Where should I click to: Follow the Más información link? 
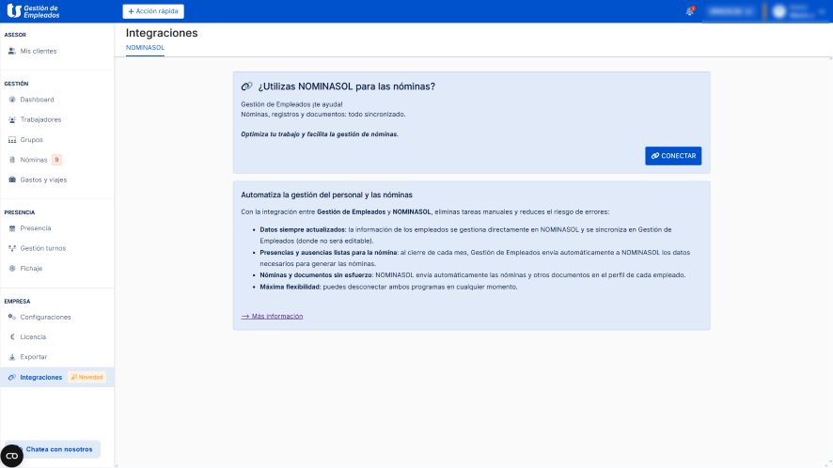[x=272, y=316]
